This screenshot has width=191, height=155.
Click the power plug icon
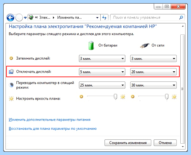[x=145, y=46]
